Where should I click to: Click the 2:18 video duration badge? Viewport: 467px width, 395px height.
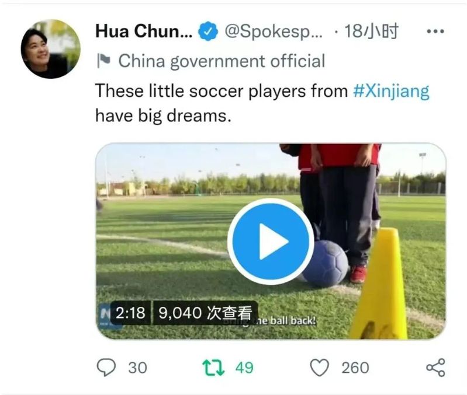point(130,313)
